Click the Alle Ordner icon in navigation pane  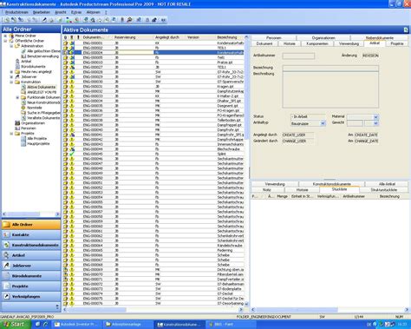(7, 225)
